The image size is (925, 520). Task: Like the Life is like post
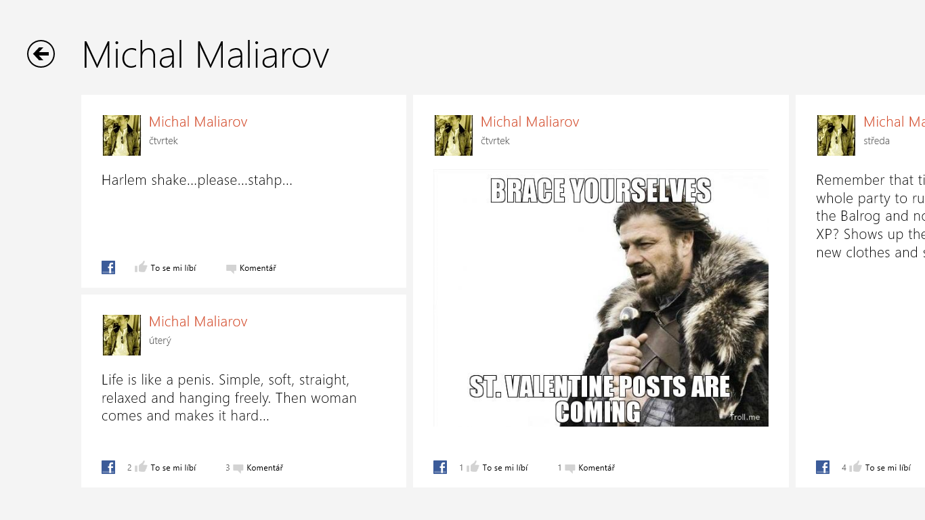coord(166,467)
